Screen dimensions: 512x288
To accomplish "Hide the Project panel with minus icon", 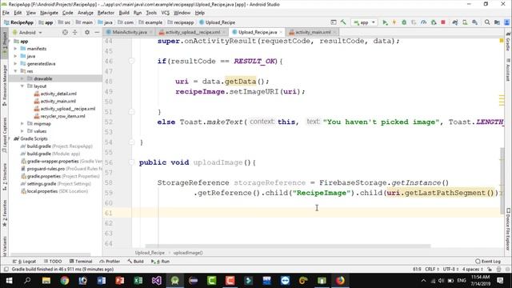I will click(97, 32).
